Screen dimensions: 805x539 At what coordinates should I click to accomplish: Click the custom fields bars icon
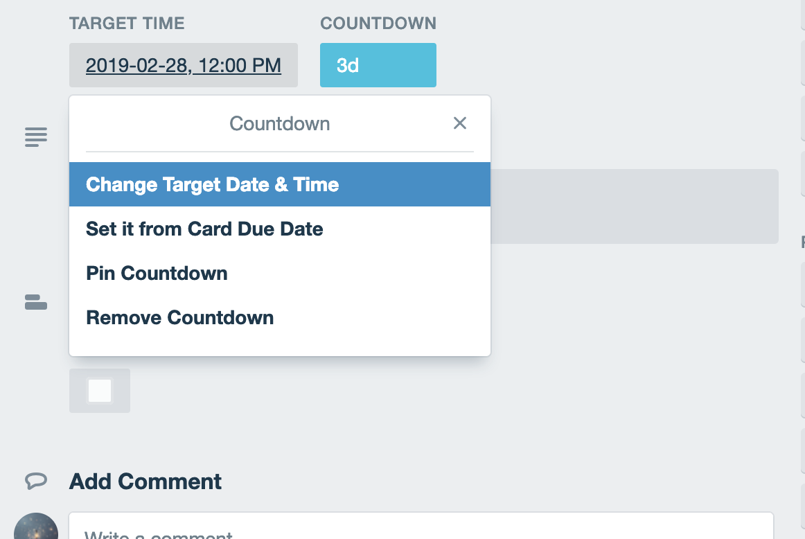(36, 301)
